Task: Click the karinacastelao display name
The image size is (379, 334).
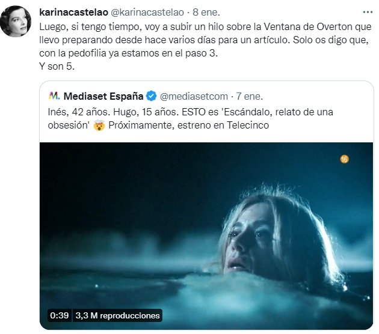Action: click(x=73, y=12)
